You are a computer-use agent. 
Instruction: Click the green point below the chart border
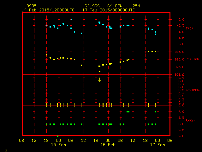(57, 136)
